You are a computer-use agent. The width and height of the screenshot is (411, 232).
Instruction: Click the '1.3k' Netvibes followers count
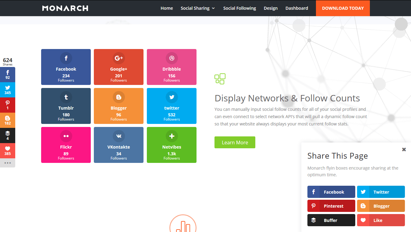[x=172, y=154]
